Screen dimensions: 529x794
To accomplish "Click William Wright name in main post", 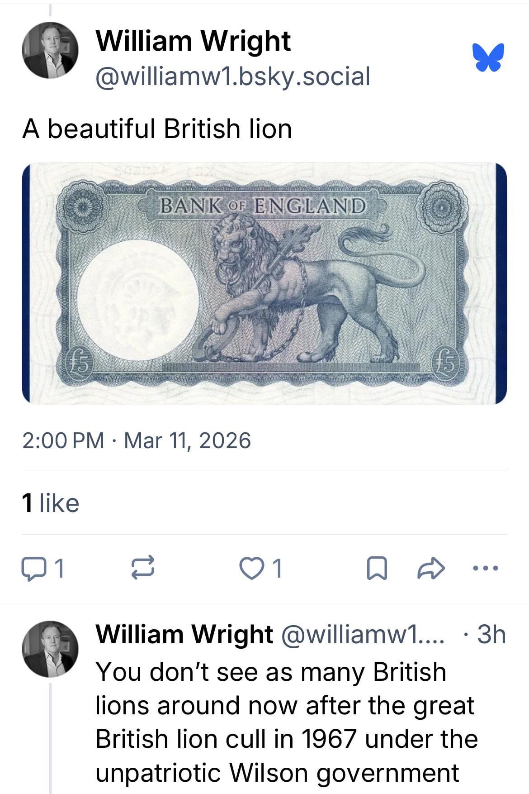I will pos(193,41).
